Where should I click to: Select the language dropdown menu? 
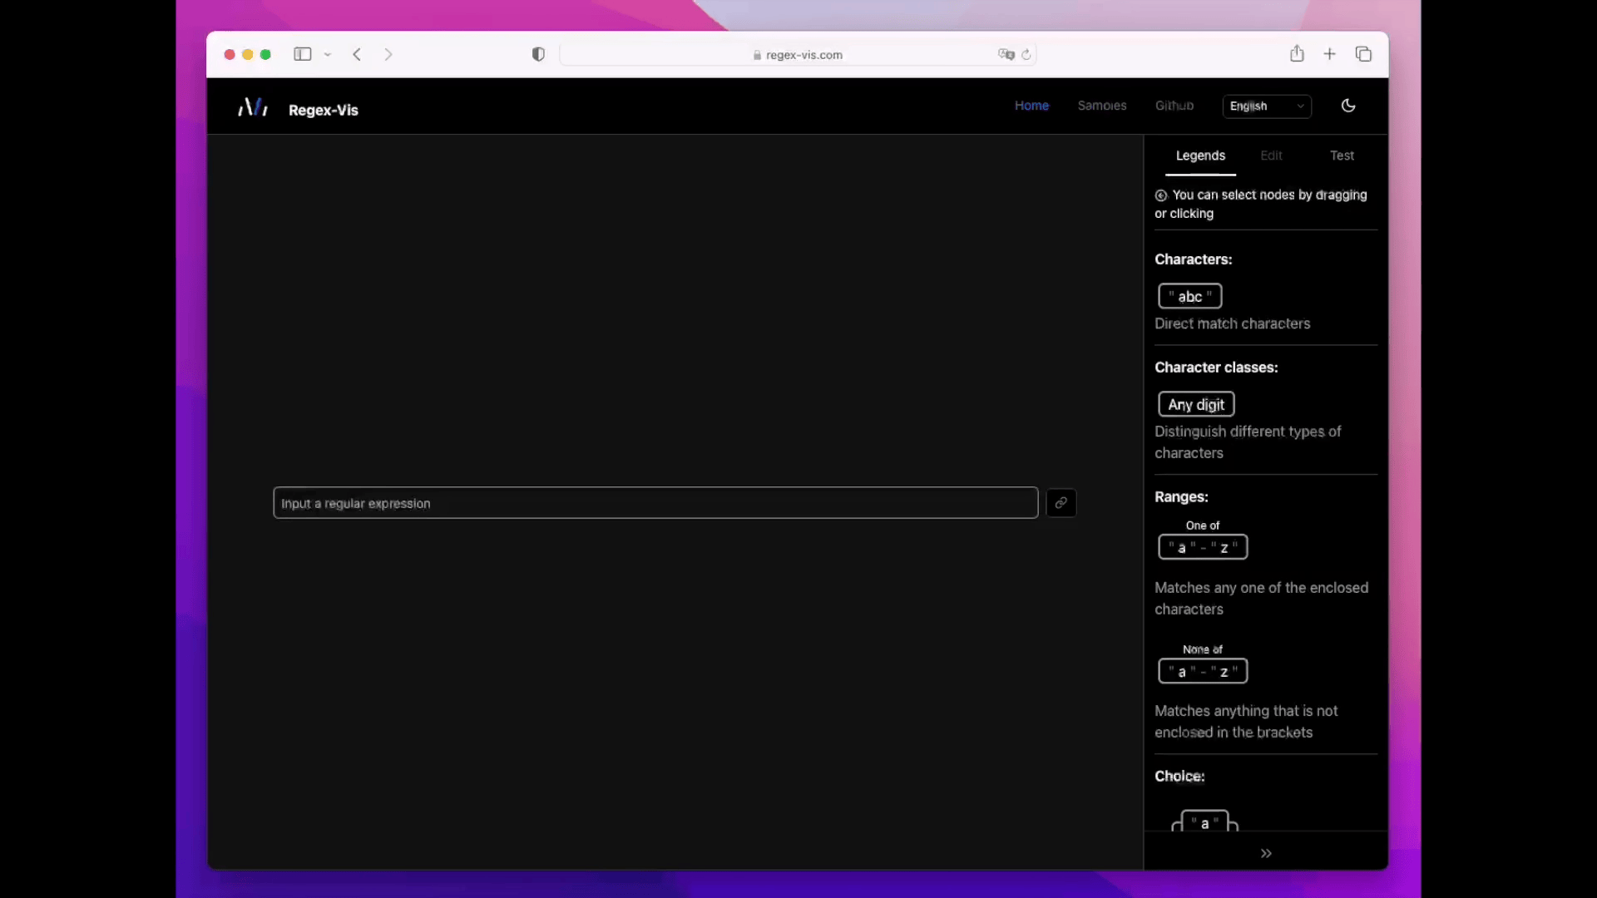pos(1267,106)
